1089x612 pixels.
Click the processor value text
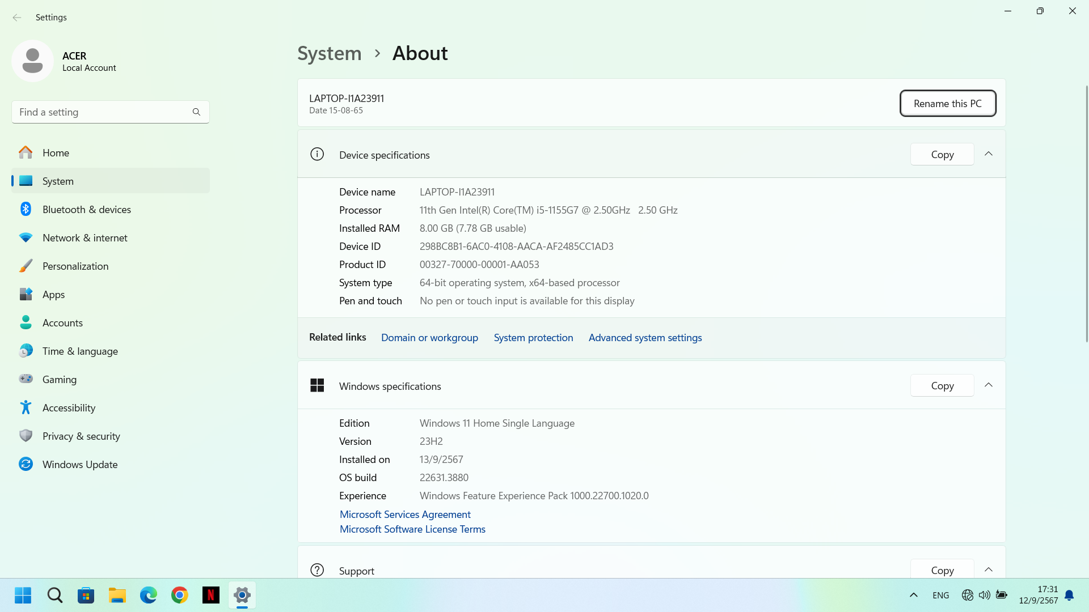point(548,210)
